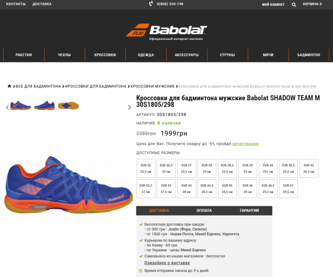
Task: Click the phone handset icon
Action: 151,4
